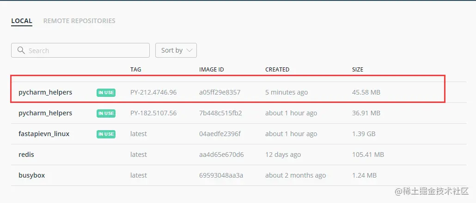Screen dimensions: 476x203
Task: Click image ID aa4d65e670d6
Action: pos(221,155)
